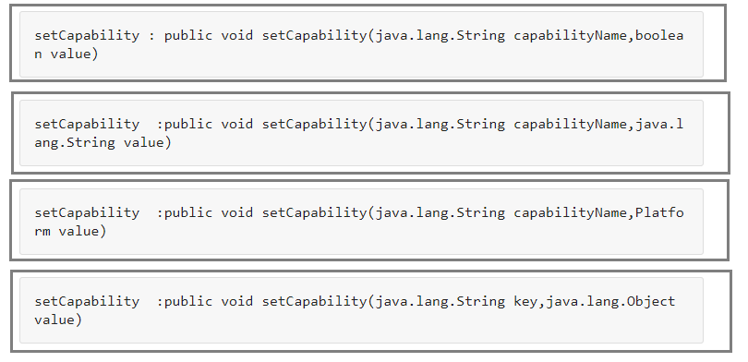Click 'capabilityName,Platfo' text in third block
Image resolution: width=748 pixels, height=362 pixels.
pyautogui.click(x=598, y=213)
